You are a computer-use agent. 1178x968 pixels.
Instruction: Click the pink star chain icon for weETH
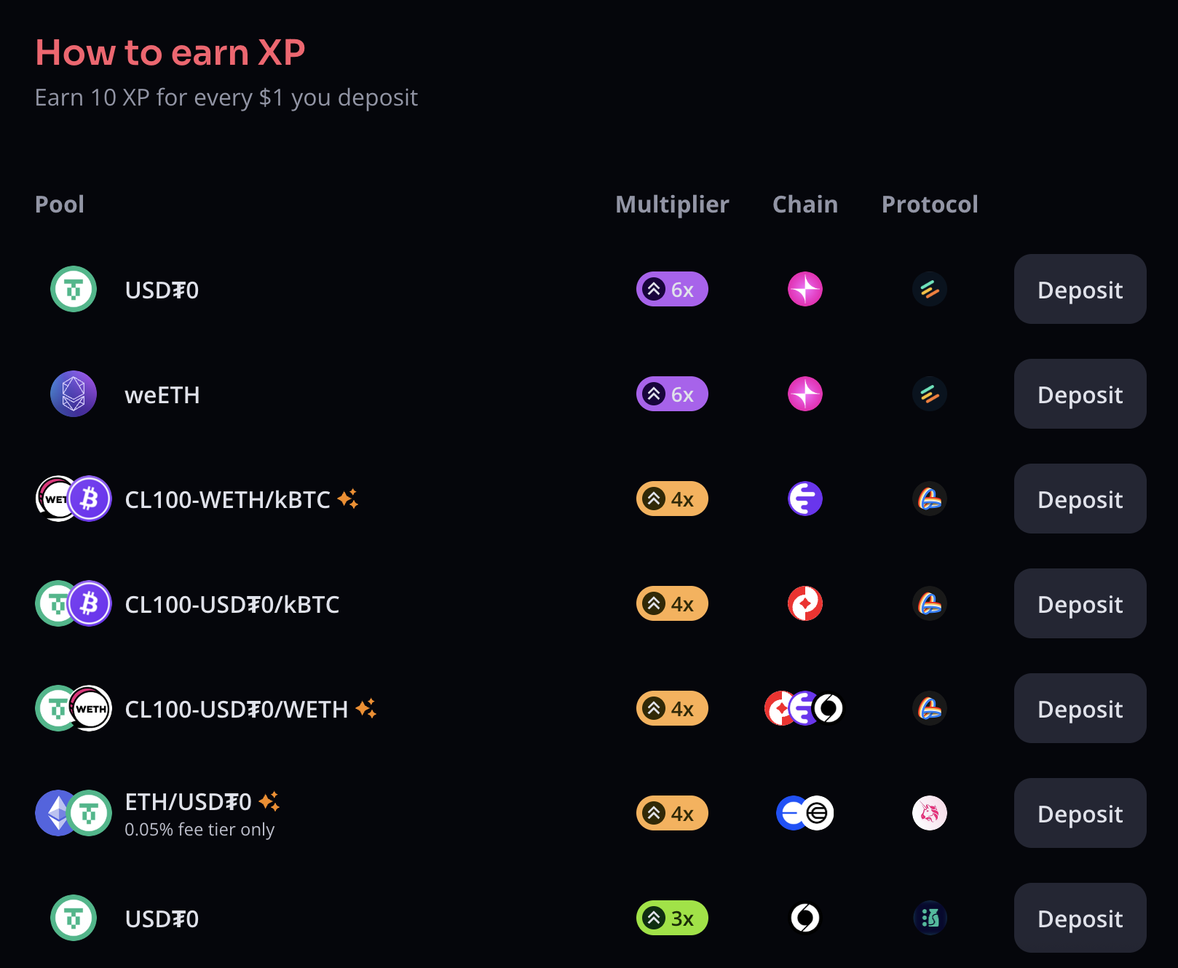(805, 394)
